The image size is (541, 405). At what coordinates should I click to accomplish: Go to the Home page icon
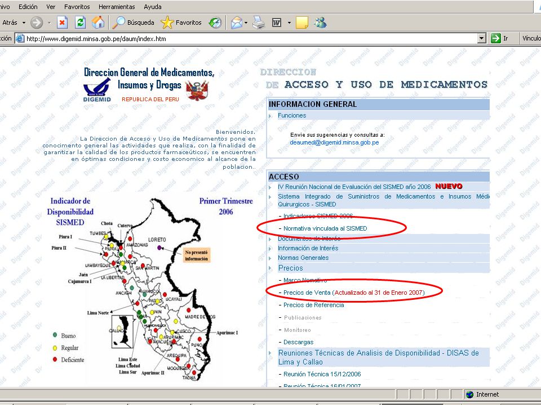click(x=98, y=22)
